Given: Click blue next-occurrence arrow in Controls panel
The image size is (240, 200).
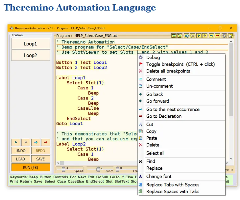Looking at the screenshot, I should pos(36,142).
